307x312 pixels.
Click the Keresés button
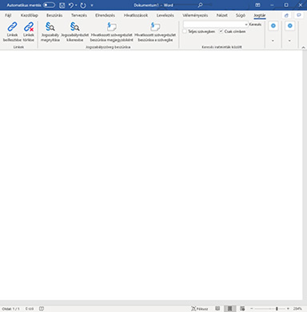(255, 25)
